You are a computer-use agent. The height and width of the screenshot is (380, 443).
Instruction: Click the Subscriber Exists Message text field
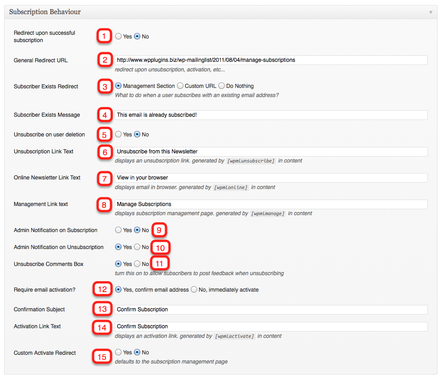pos(271,115)
